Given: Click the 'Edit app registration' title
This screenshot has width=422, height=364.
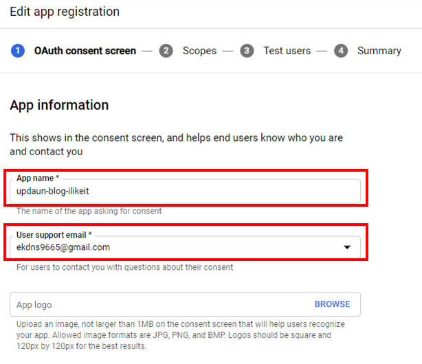Looking at the screenshot, I should 65,12.
